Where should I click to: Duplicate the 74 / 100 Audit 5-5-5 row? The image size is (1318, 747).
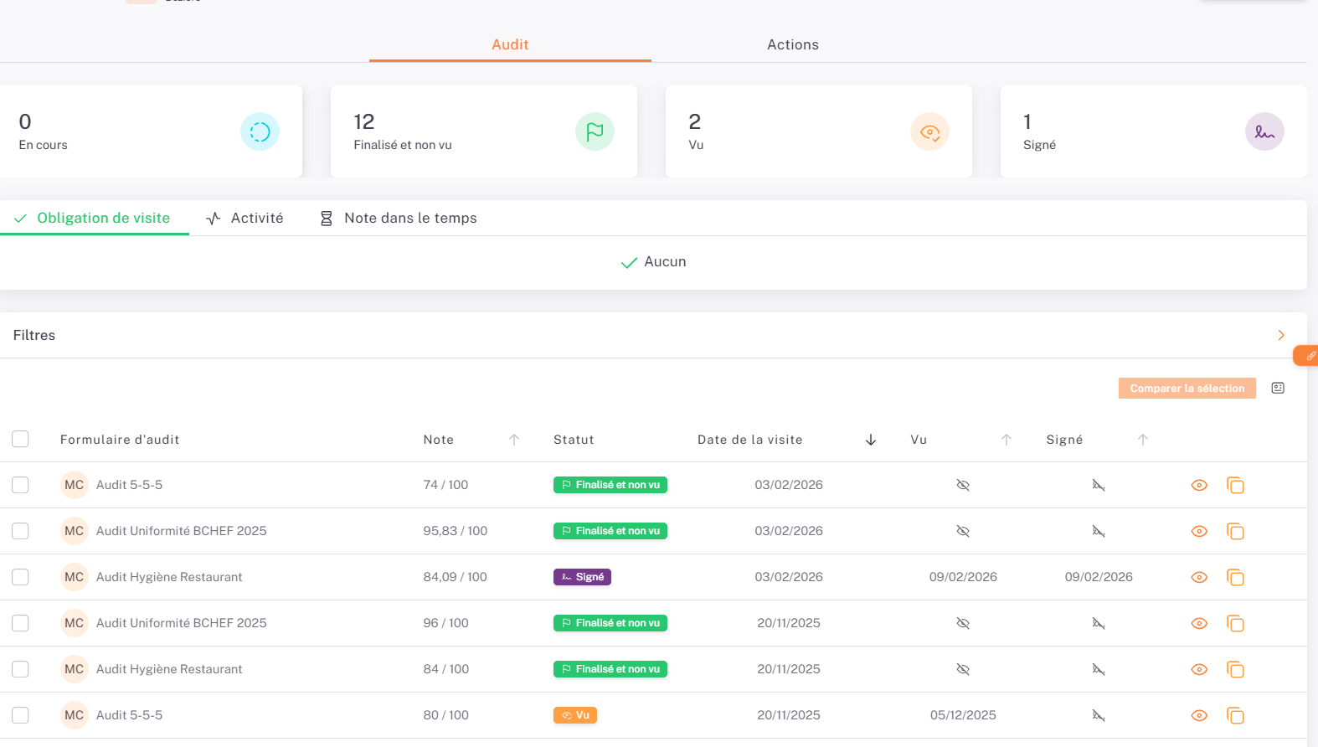click(1235, 486)
